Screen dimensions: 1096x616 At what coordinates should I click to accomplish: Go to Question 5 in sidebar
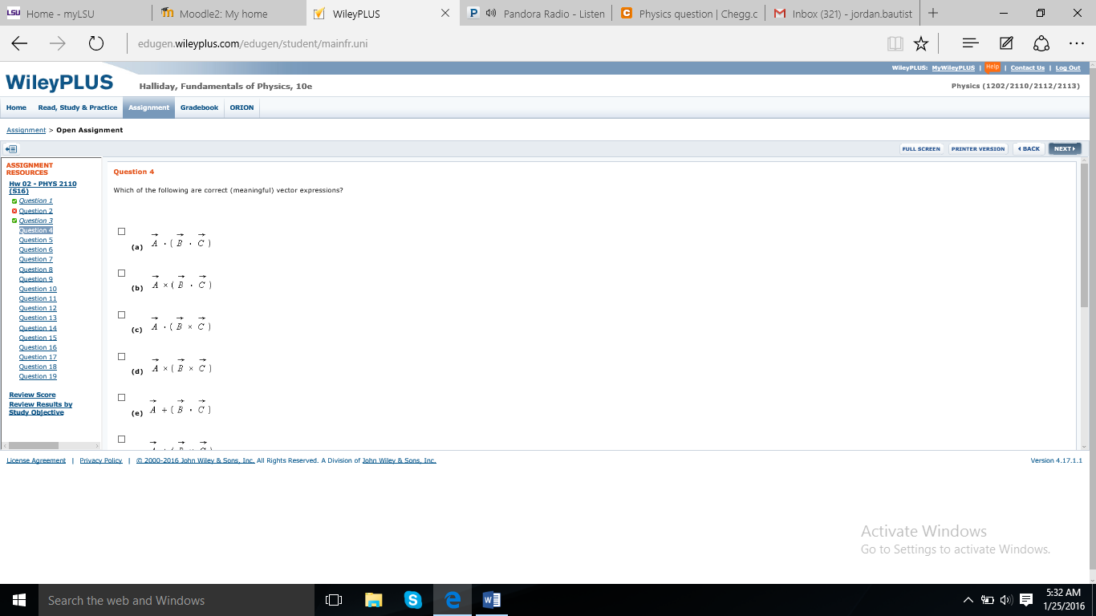pos(36,240)
